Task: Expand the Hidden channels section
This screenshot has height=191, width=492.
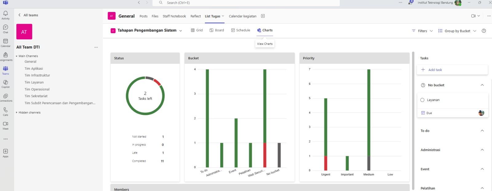Action: coord(17,113)
